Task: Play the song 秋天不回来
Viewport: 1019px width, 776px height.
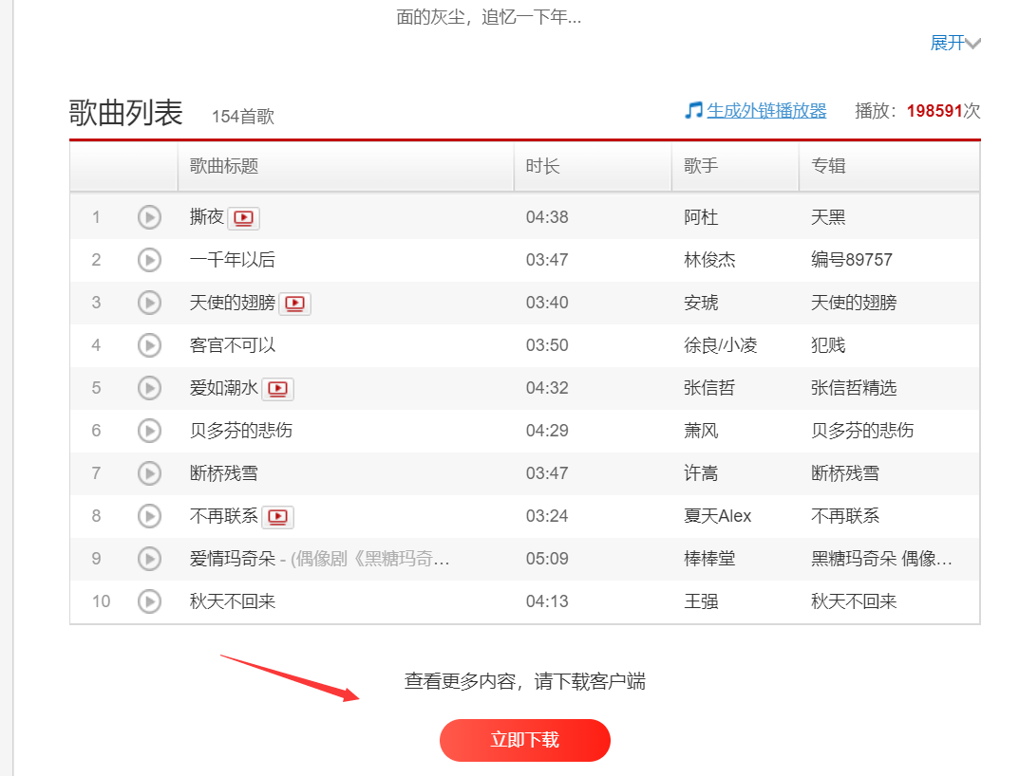Action: pos(149,601)
